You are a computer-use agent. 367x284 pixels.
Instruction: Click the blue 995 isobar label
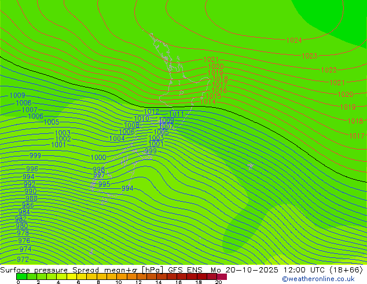pyautogui.click(x=104, y=184)
